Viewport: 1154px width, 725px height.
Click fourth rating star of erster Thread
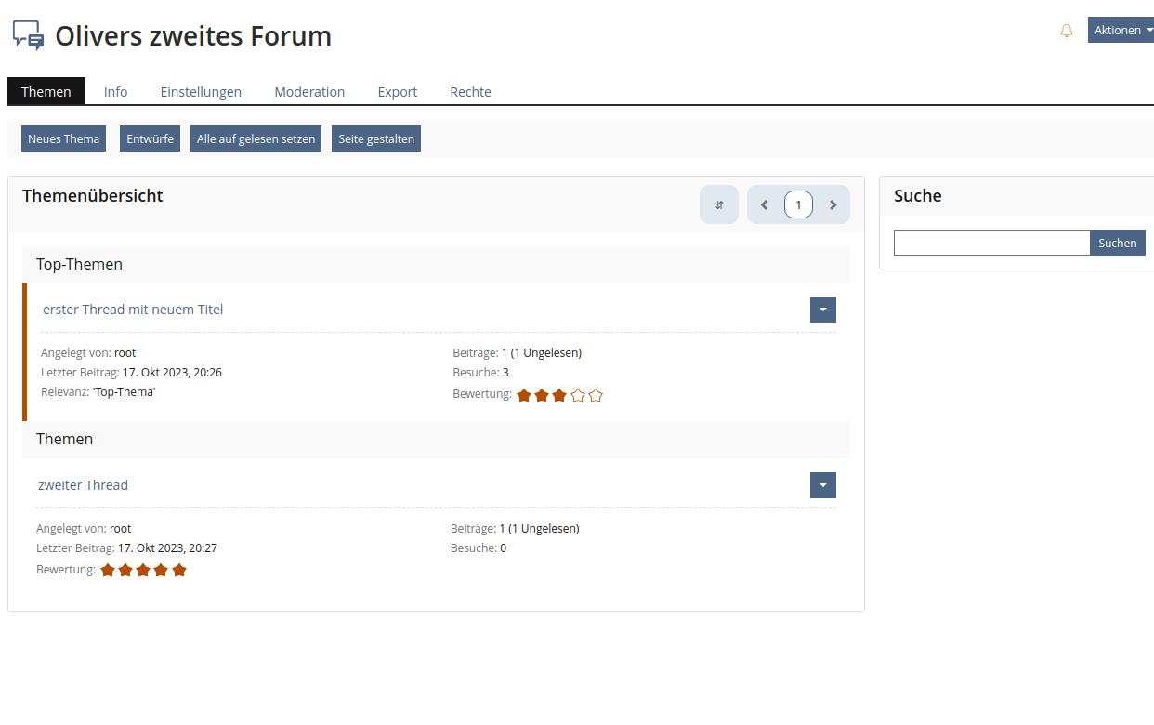(x=578, y=395)
